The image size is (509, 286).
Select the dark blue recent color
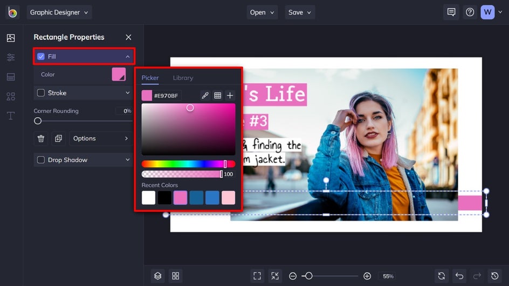coord(196,198)
